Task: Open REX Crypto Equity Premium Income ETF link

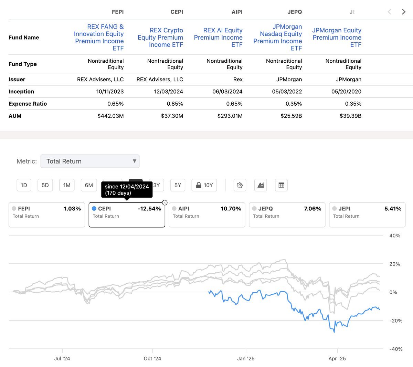Action: 160,38
